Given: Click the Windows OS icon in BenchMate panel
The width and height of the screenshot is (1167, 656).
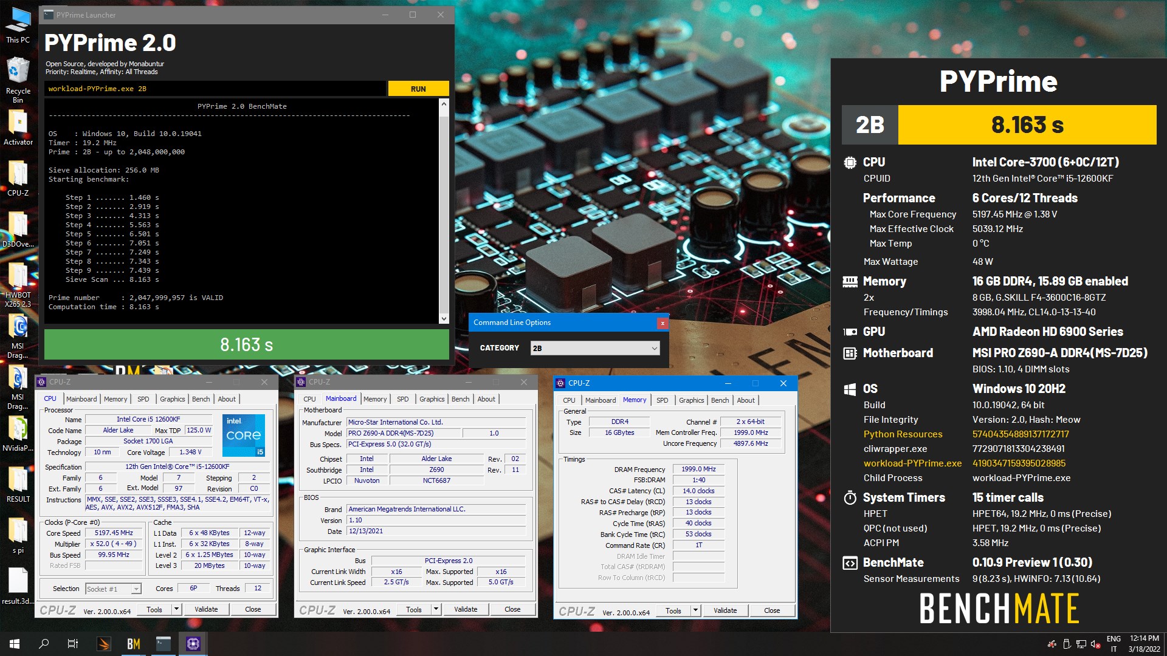Looking at the screenshot, I should (x=850, y=389).
